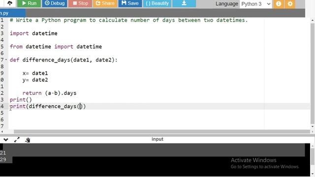Viewport: 315px width, 177px height.
Task: Click the 'input' console label
Action: pyautogui.click(x=157, y=139)
